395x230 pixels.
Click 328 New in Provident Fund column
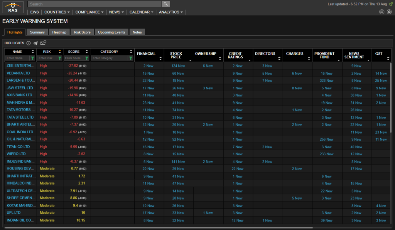(326, 81)
